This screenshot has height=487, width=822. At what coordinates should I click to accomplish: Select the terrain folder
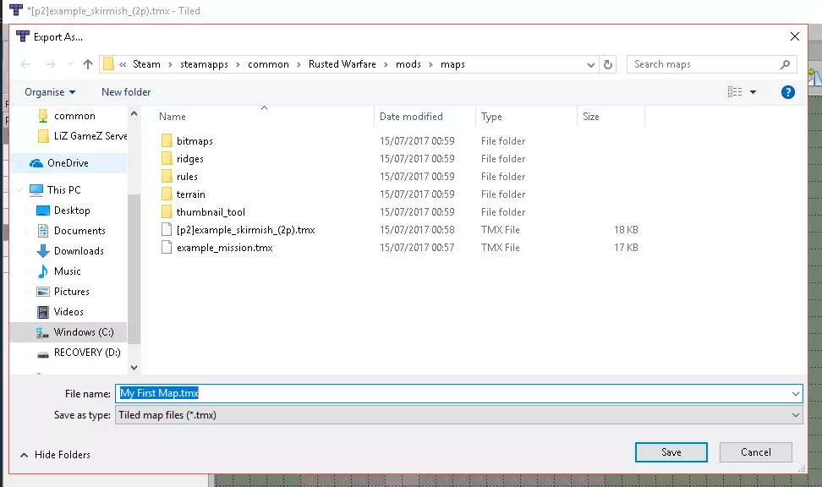pos(190,194)
